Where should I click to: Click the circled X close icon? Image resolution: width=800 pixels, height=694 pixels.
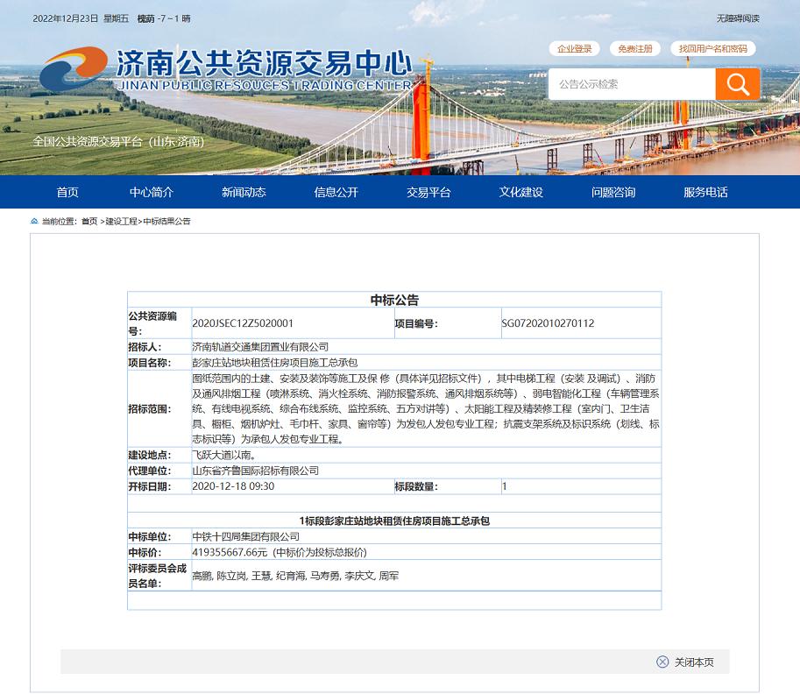click(662, 662)
